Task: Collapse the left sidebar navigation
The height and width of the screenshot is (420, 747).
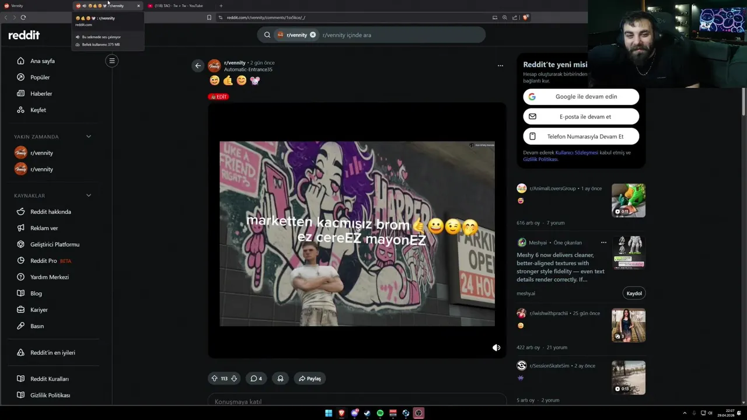Action: [112, 61]
